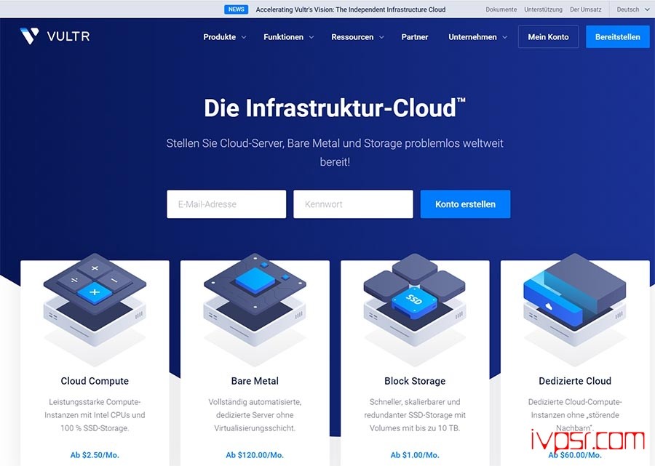
Task: Open the Deutsch language selector
Action: coord(633,9)
